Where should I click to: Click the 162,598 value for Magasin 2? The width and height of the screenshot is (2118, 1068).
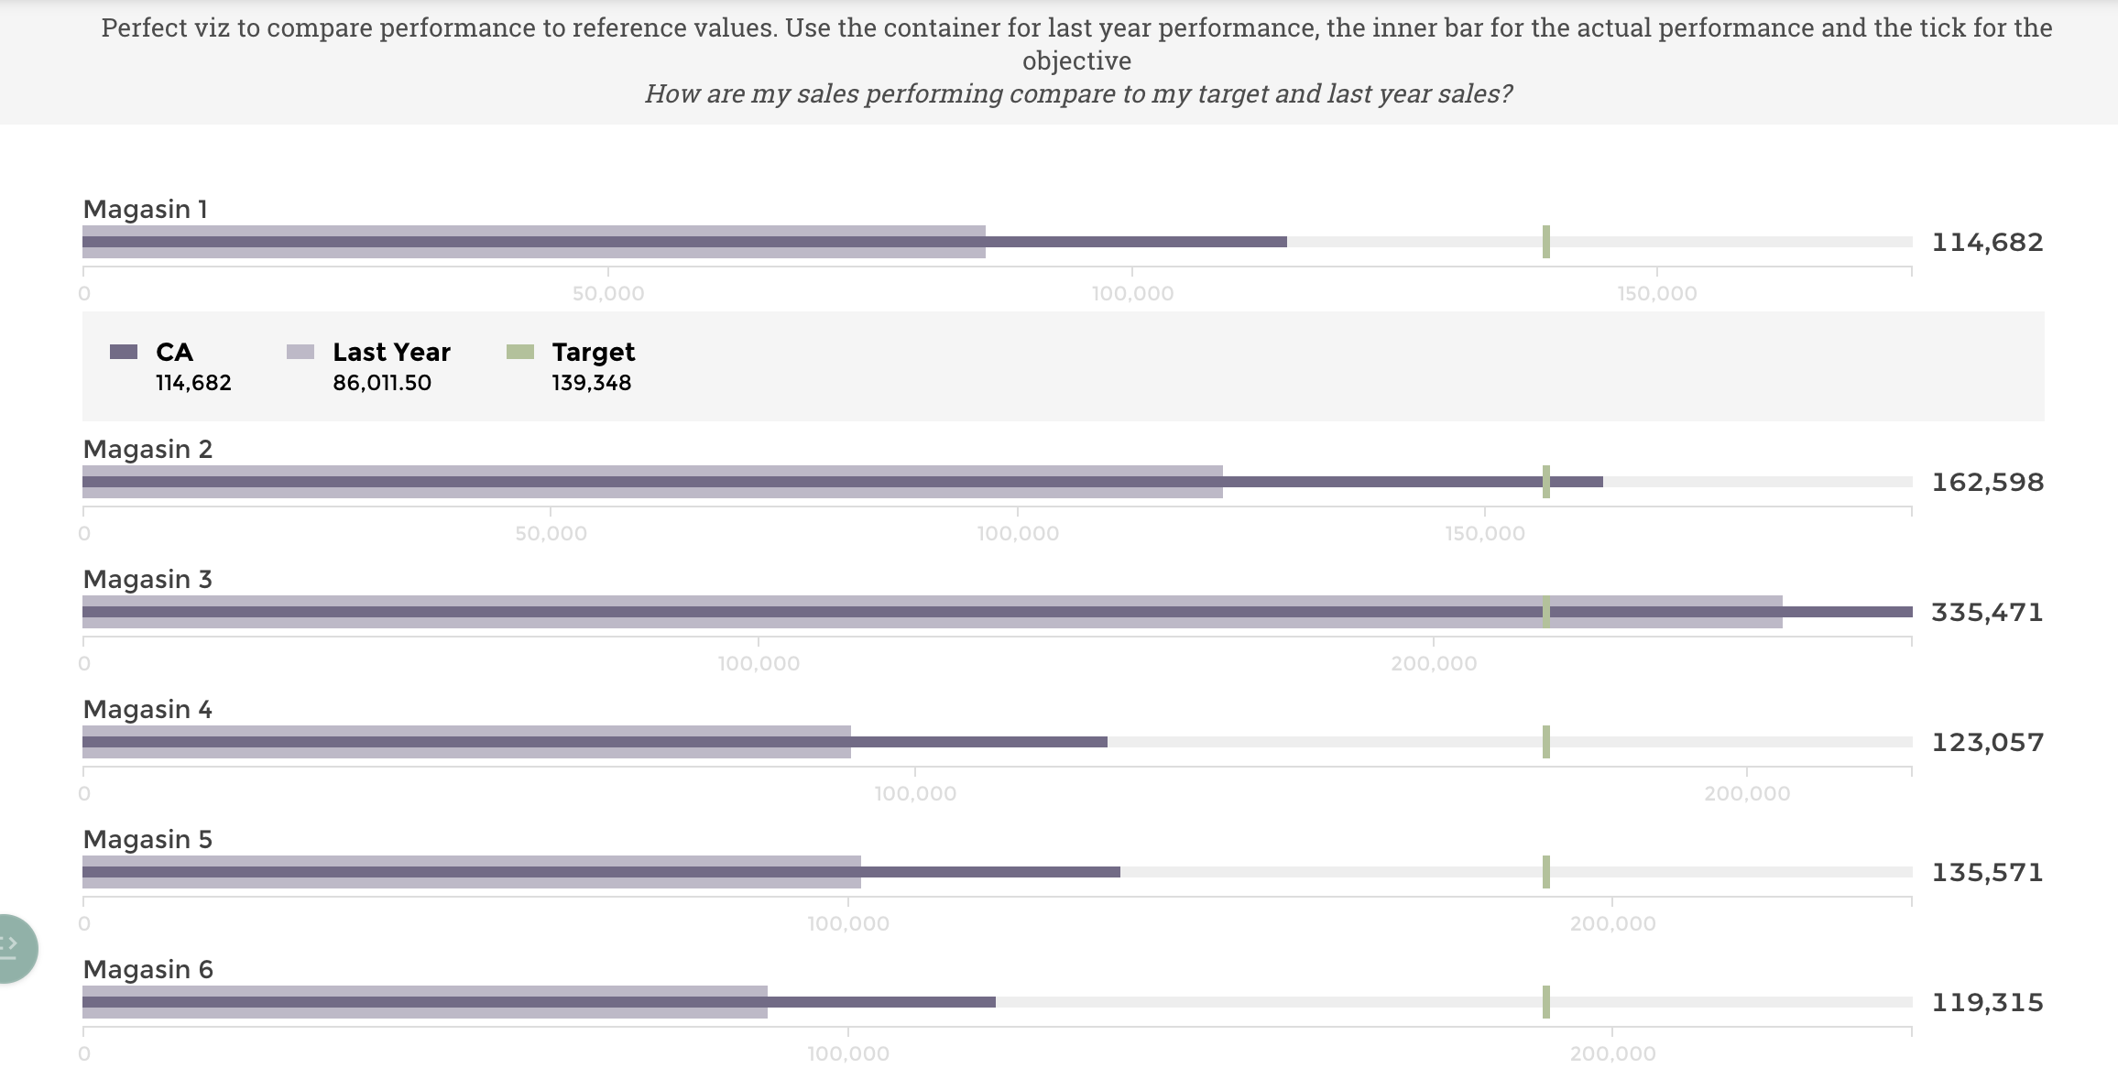pos(1987,483)
